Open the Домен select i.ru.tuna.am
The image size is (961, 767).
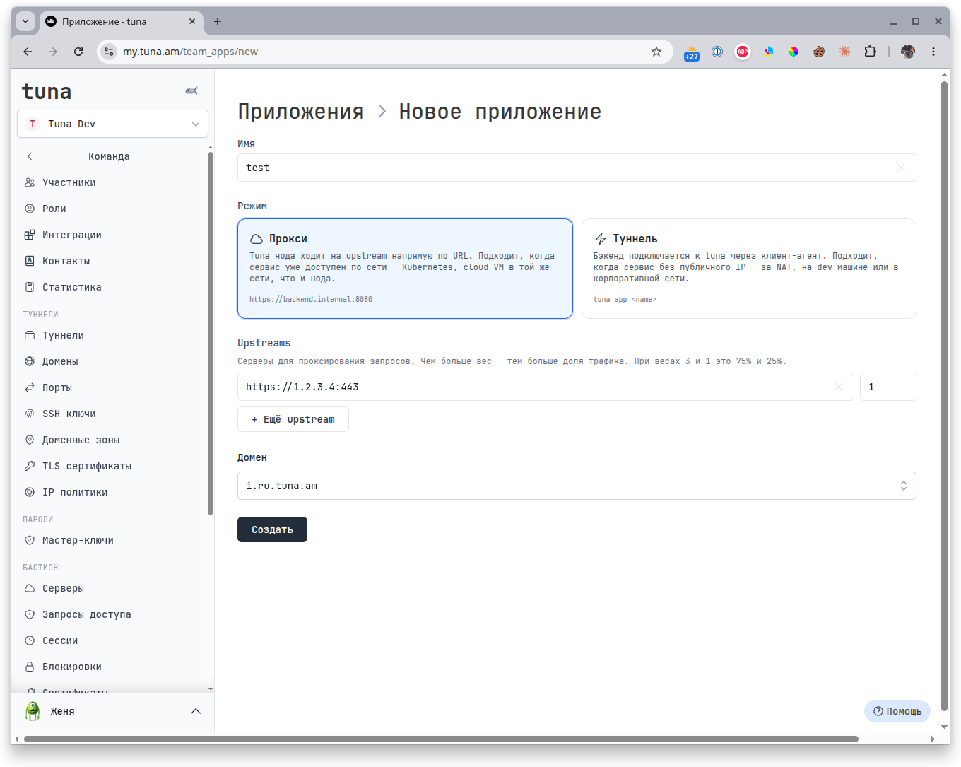(577, 486)
